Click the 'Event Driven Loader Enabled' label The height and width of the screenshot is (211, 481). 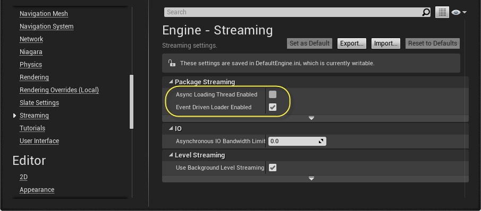[214, 107]
